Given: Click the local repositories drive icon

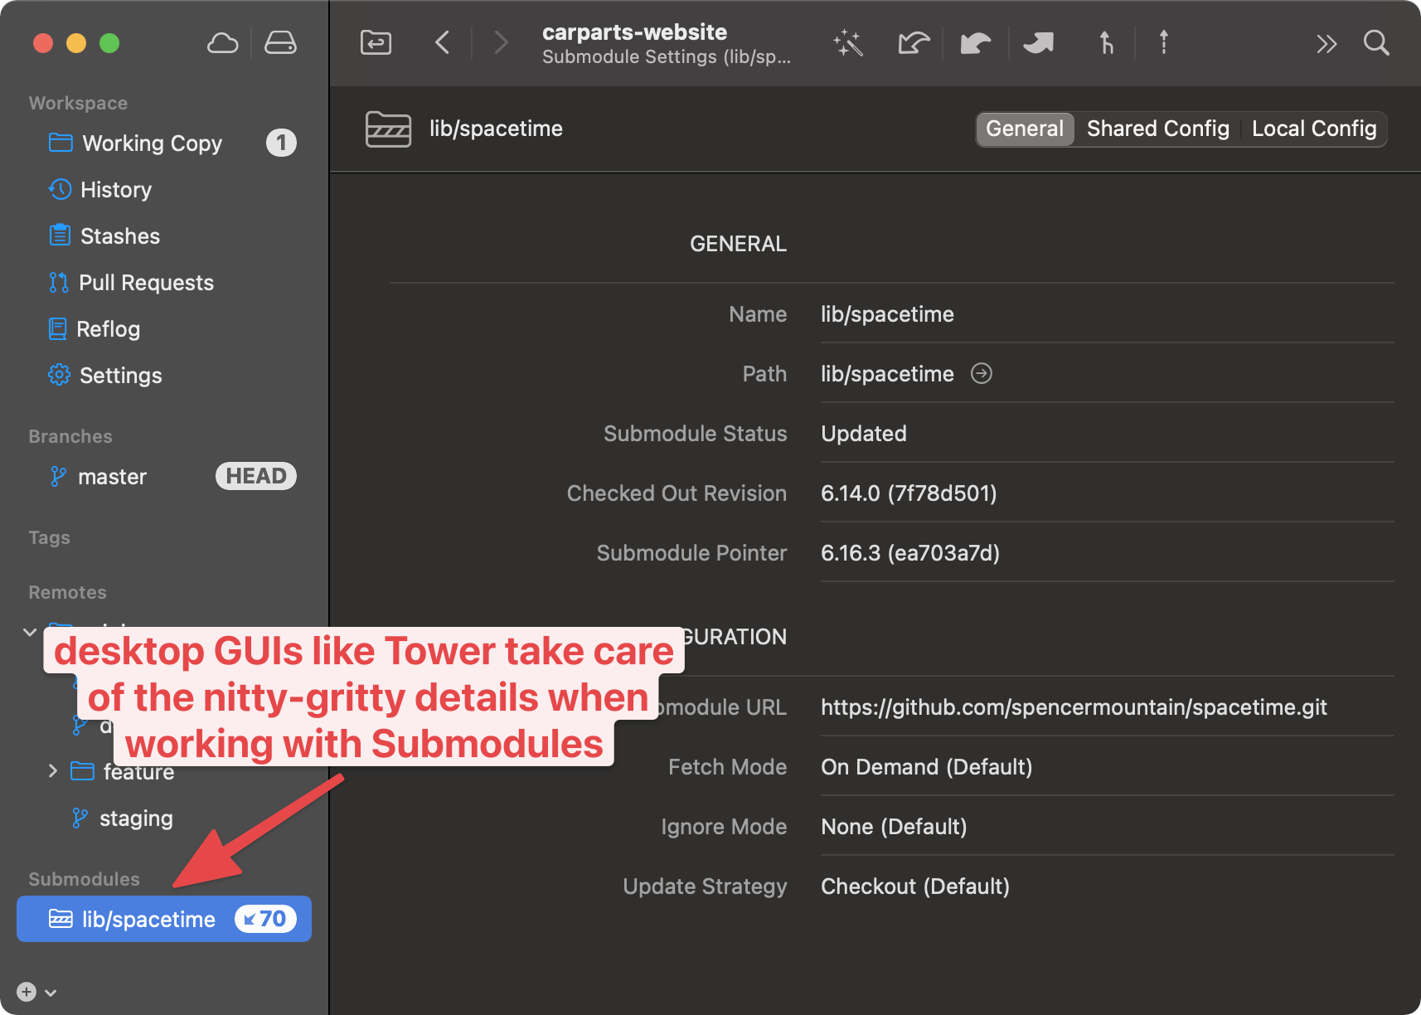Looking at the screenshot, I should [280, 43].
